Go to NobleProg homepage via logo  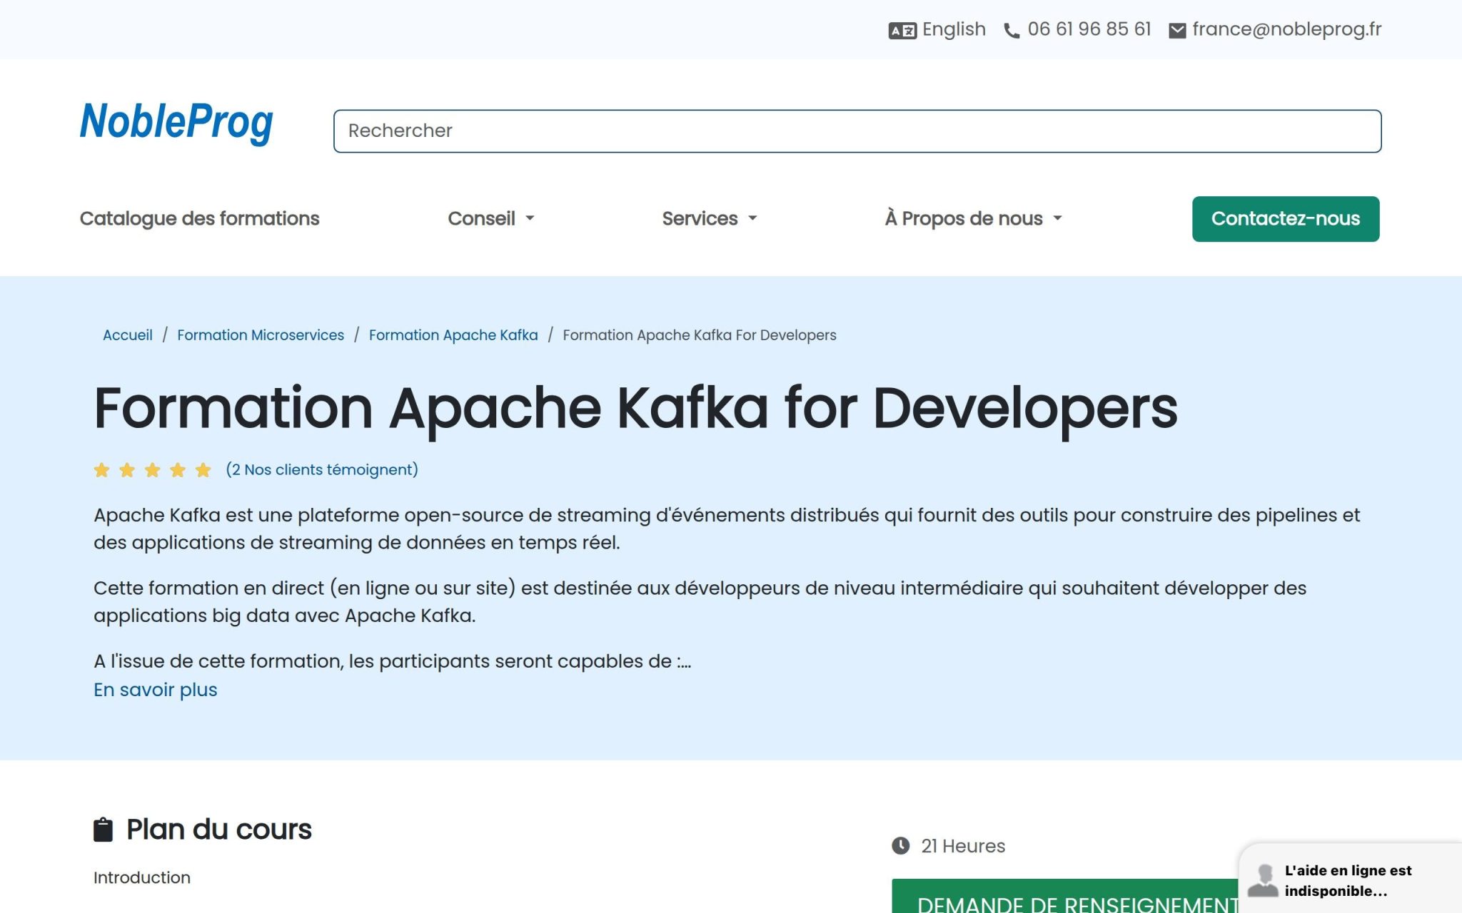coord(176,123)
